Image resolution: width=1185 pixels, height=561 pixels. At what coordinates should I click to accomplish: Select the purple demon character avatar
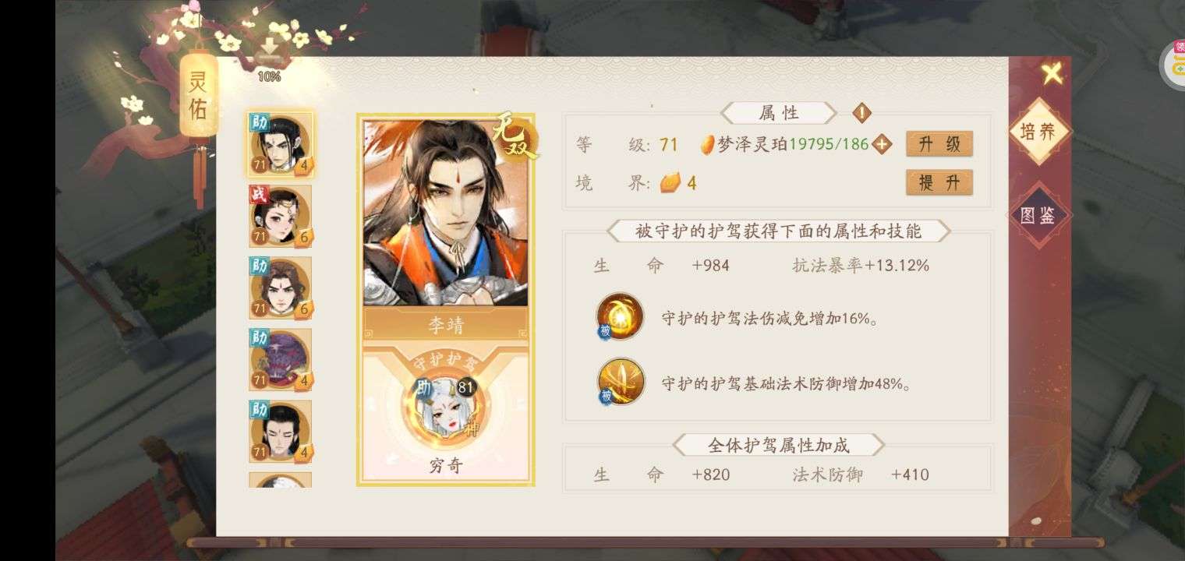(281, 359)
